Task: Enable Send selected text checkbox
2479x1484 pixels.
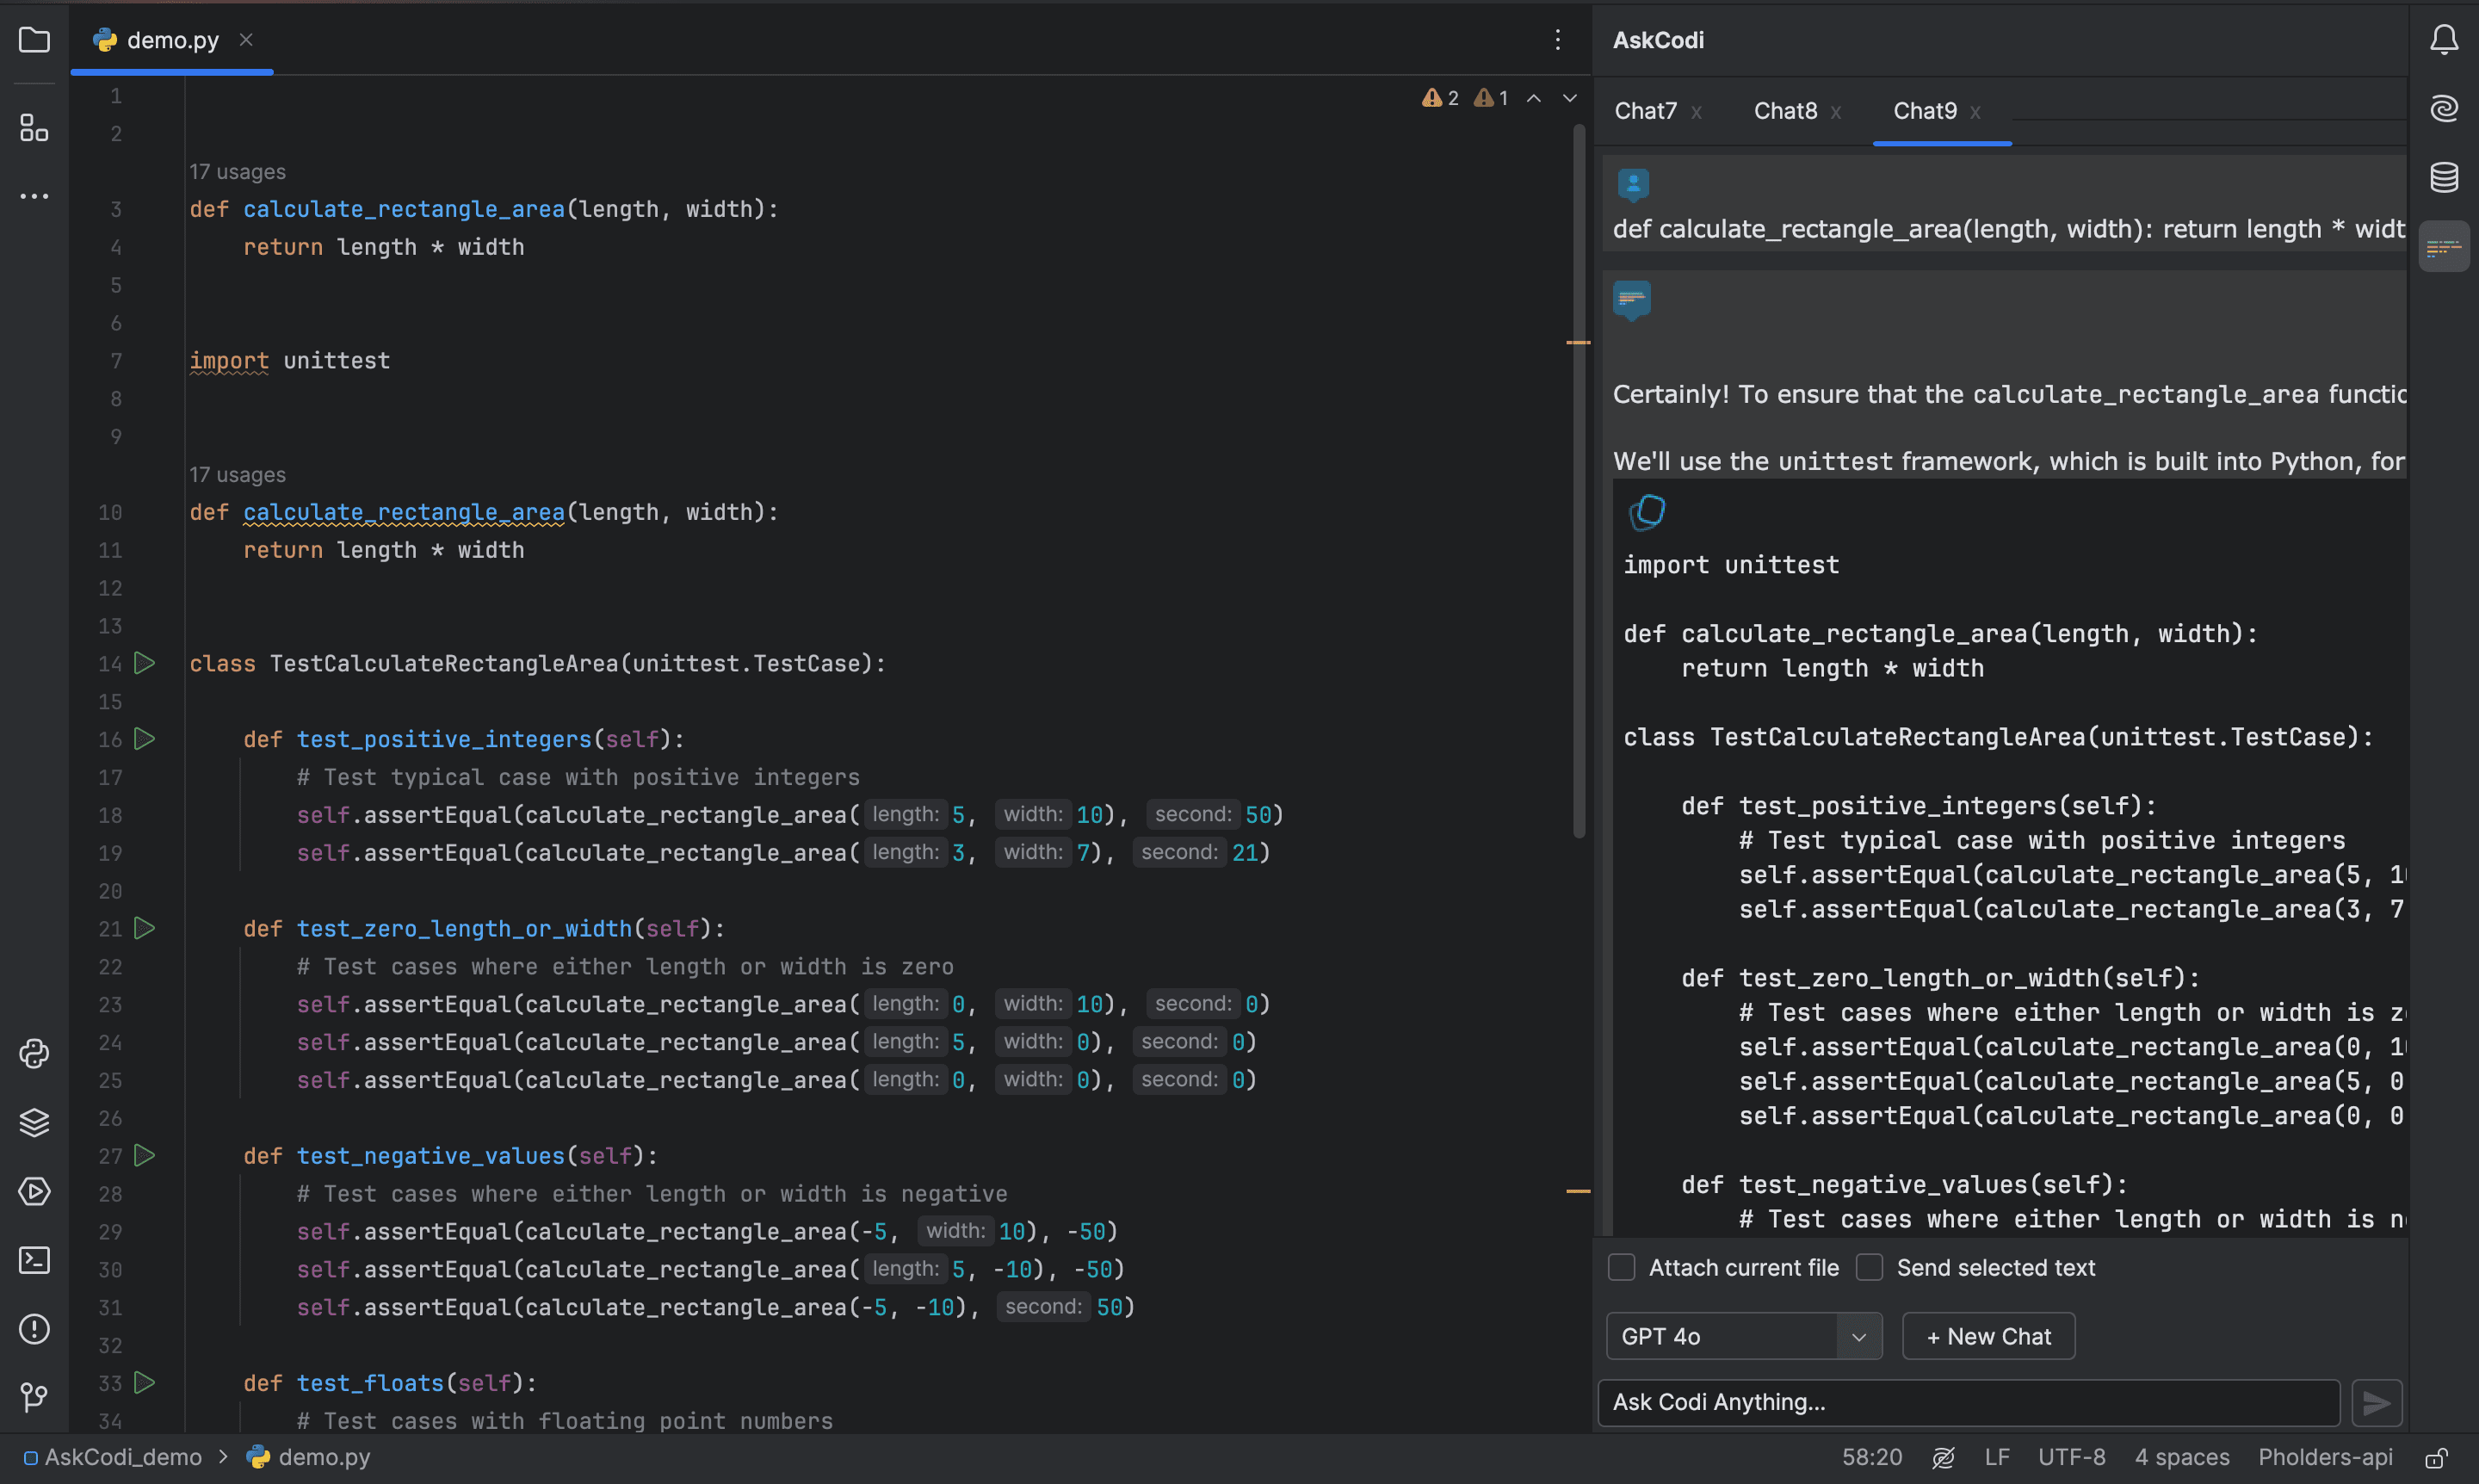Action: coord(1870,1268)
